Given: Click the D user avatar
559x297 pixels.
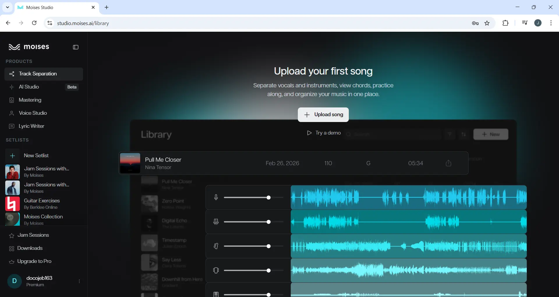Looking at the screenshot, I should [15, 281].
